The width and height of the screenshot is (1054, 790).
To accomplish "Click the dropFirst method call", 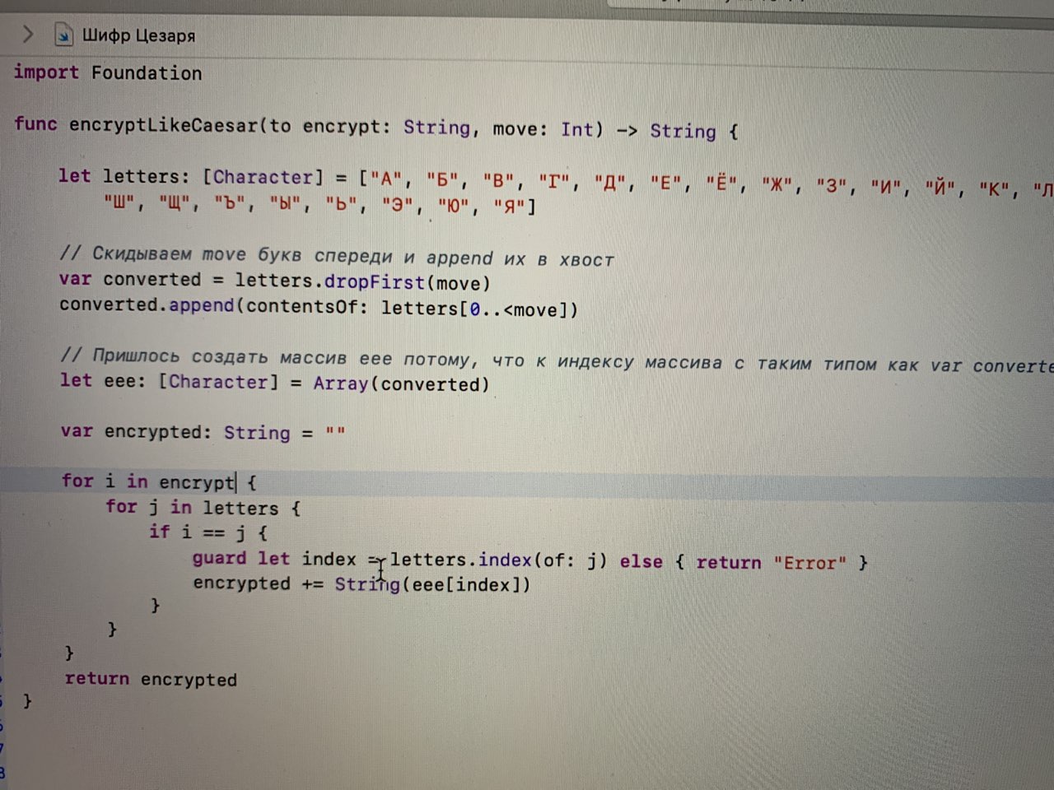I will 374,282.
